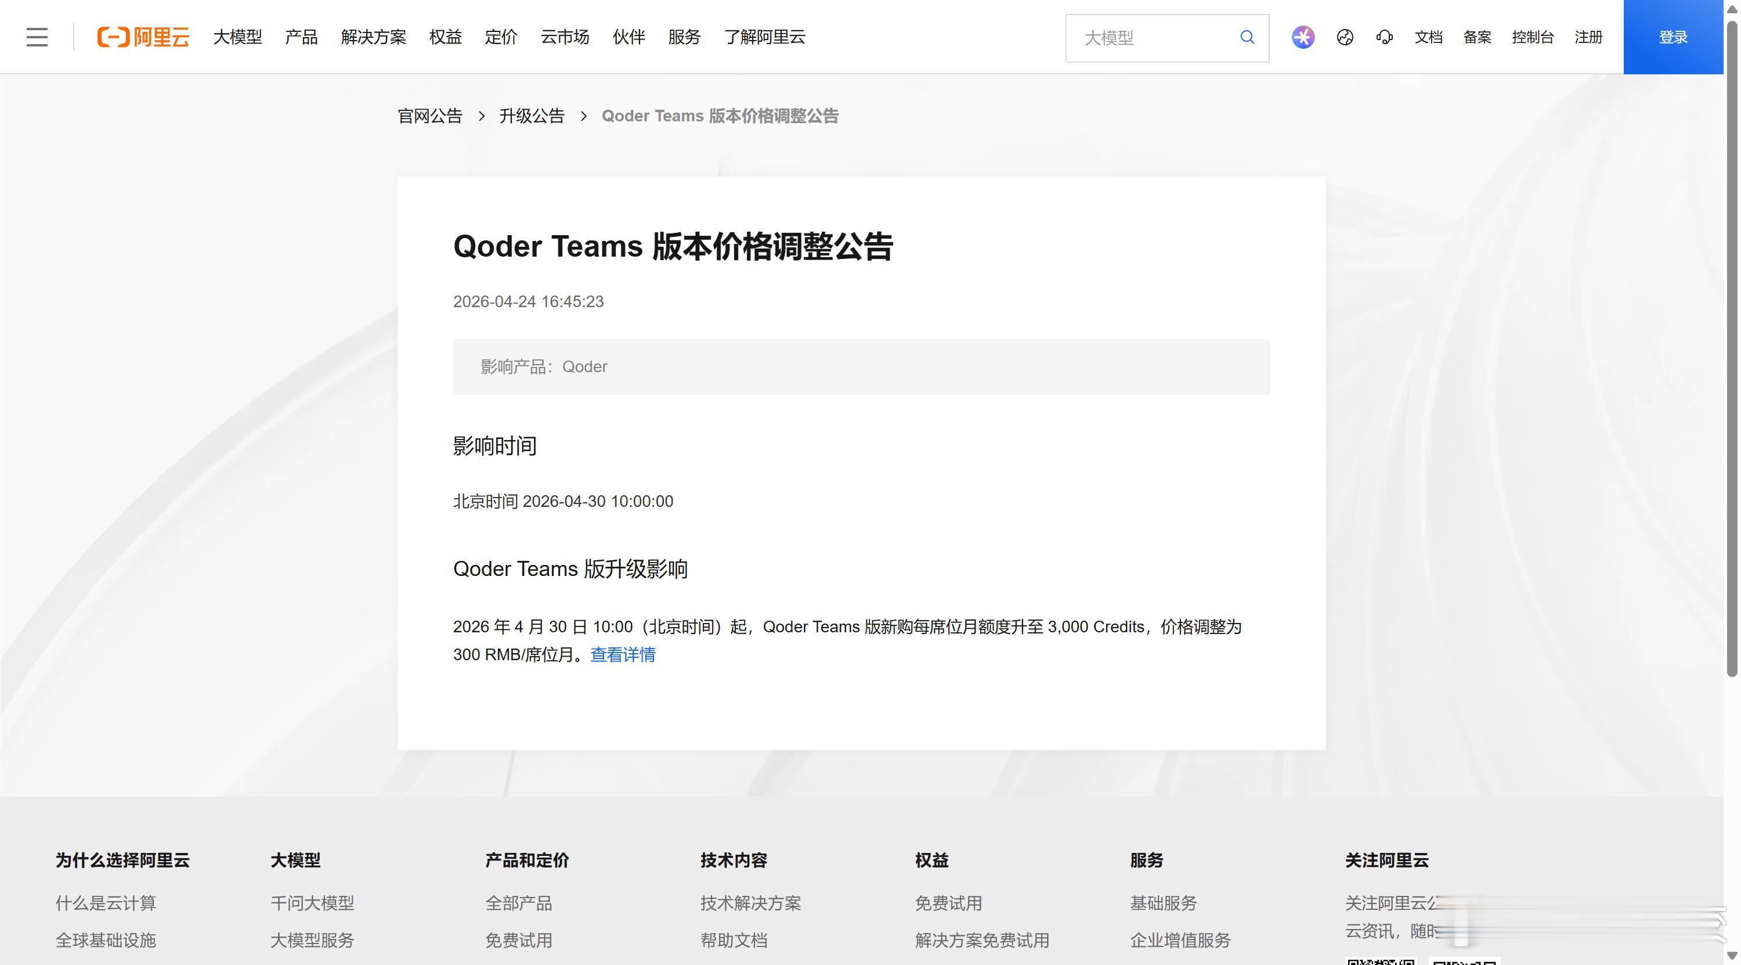The image size is (1741, 965).
Task: Click the Aliyun logo
Action: coord(143,37)
